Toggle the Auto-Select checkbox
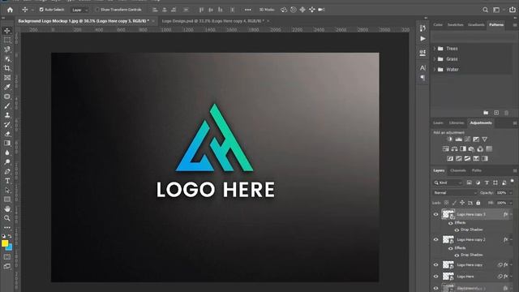The image size is (519, 292). tap(41, 10)
